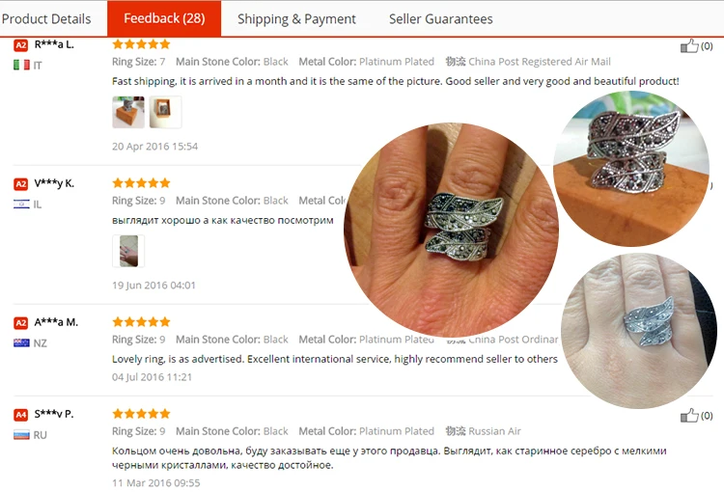Click the large ring-on-finger circular photo
Viewport: 724px width, 492px height.
451,230
